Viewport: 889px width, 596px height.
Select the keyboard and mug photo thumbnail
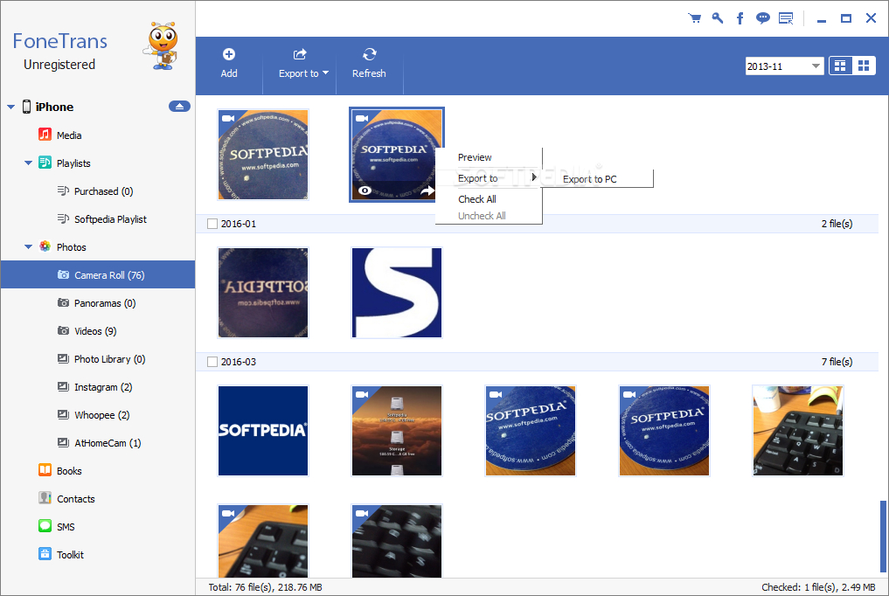[798, 431]
